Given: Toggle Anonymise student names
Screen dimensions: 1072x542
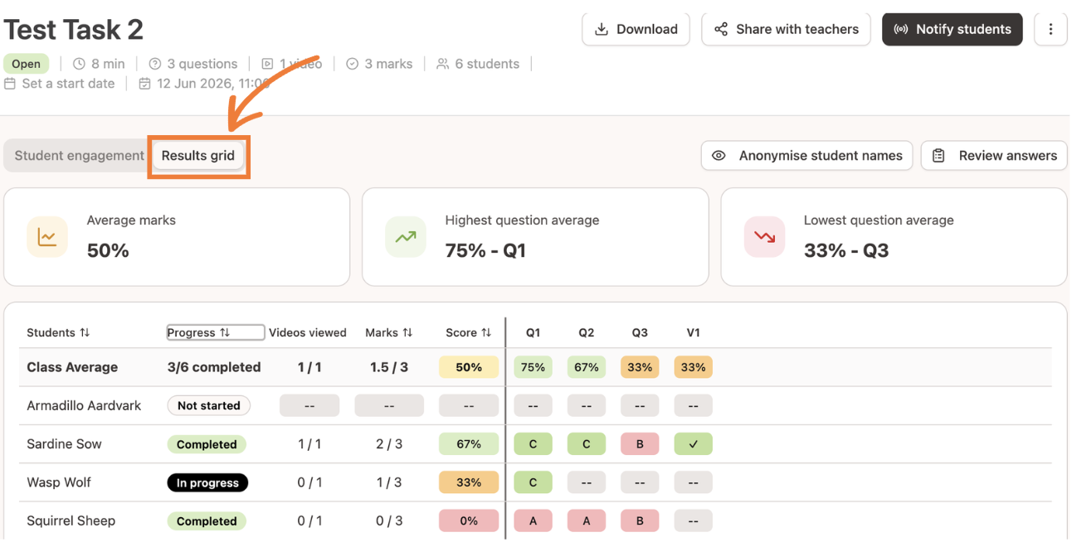Looking at the screenshot, I should pos(807,156).
